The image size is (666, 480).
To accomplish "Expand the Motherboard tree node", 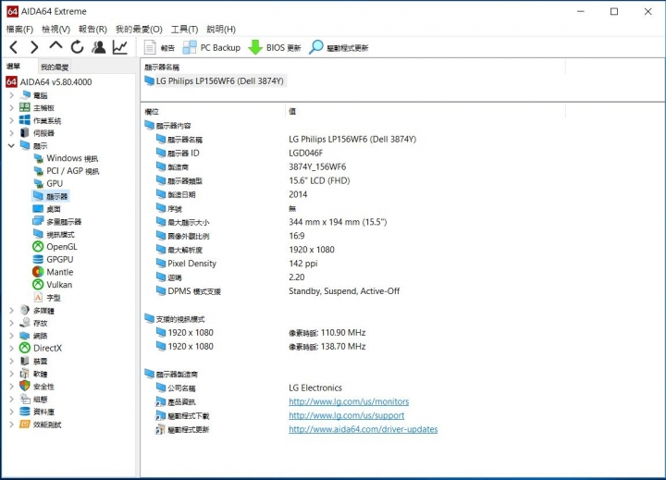I will (x=11, y=108).
